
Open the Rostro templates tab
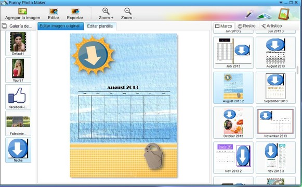(x=246, y=26)
